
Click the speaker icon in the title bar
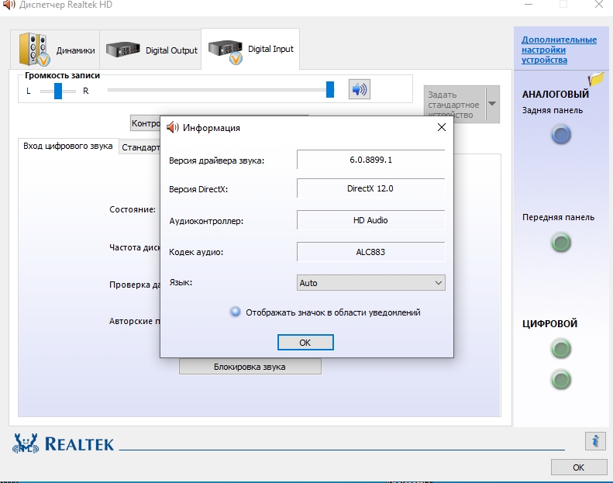pyautogui.click(x=9, y=5)
